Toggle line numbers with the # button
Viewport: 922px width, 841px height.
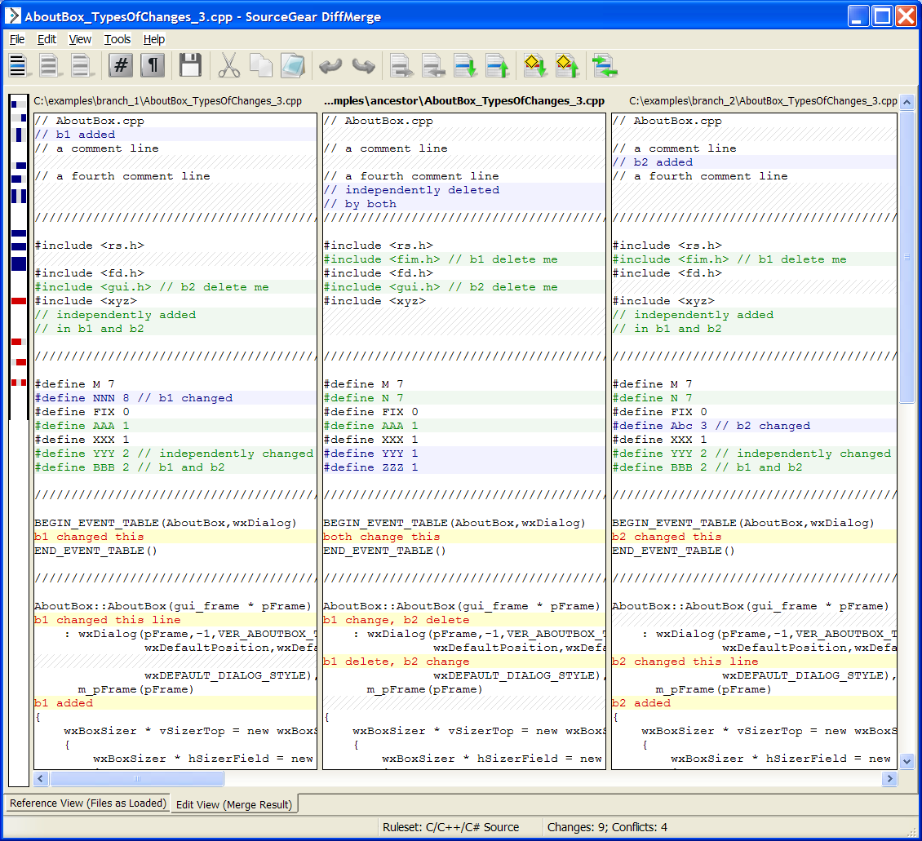(x=121, y=65)
